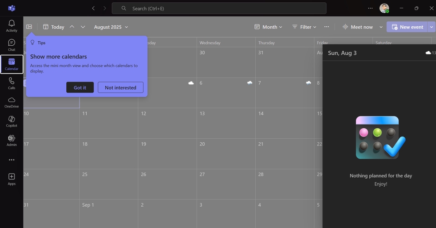436x228 pixels.
Task: Click Got it on the tip
Action: [80, 87]
